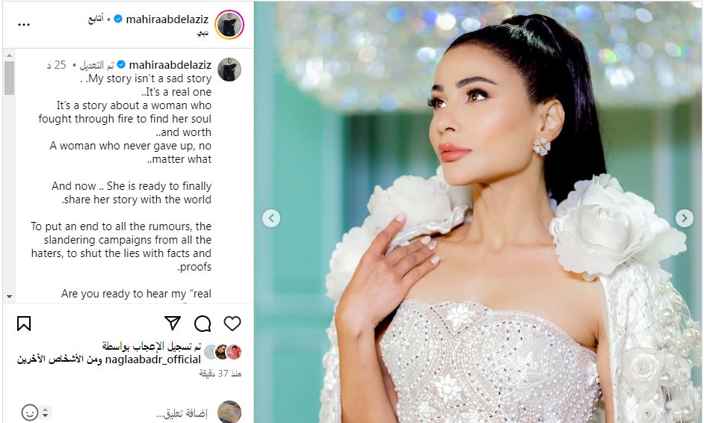Click mahiraabdelaziz username in caption

click(x=170, y=65)
